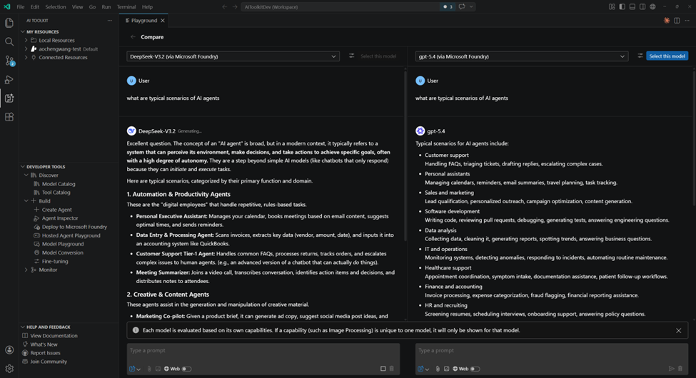Click the attachment paperclip in the left prompt box
The image size is (696, 378).
(149, 369)
